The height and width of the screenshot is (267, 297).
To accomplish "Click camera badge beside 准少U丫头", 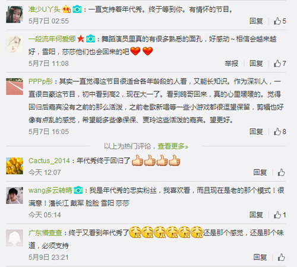I will click(77, 9).
